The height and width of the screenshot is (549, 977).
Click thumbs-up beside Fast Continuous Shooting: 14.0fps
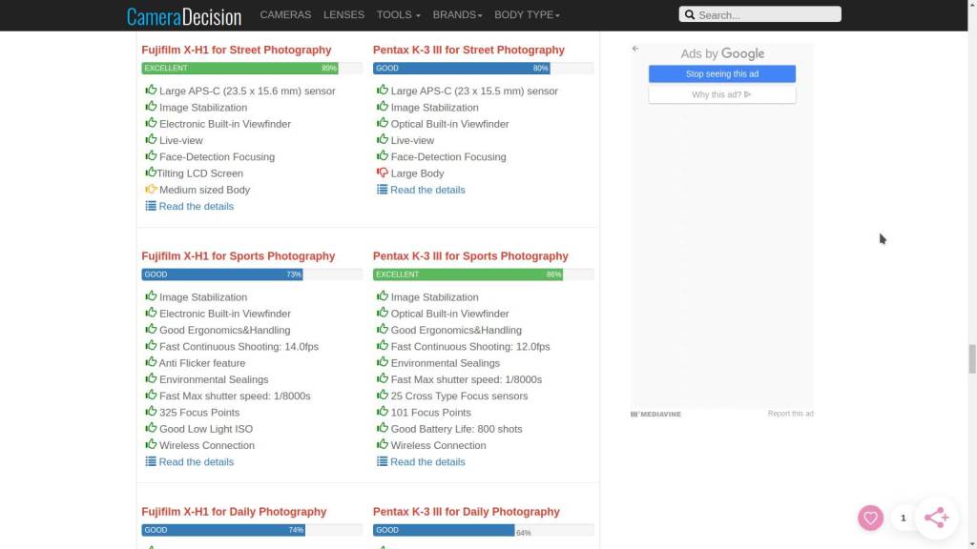[151, 345]
